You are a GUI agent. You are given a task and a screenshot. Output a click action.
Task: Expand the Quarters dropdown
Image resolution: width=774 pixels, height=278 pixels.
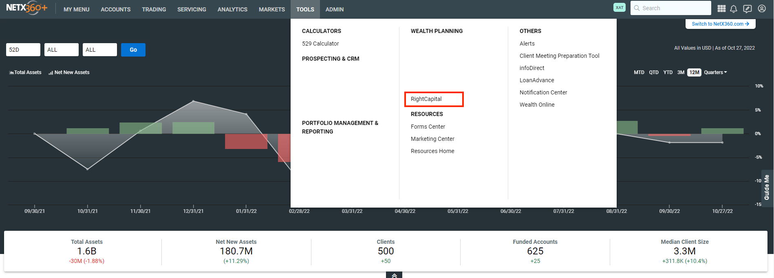click(x=715, y=72)
